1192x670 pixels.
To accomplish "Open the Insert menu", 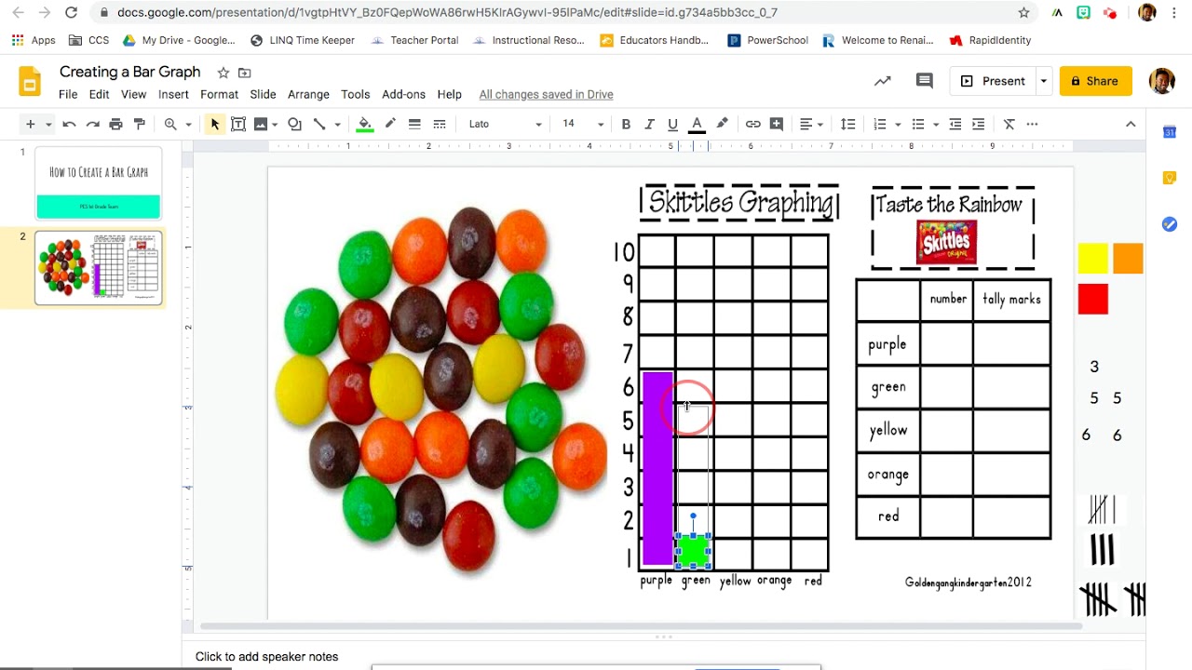I will click(173, 94).
